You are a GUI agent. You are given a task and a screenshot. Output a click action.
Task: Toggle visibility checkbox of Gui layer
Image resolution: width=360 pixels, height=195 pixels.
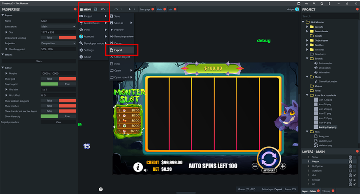click(355, 175)
